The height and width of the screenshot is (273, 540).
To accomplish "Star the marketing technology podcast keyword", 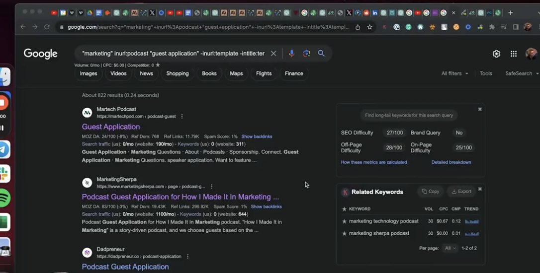I will pyautogui.click(x=344, y=221).
